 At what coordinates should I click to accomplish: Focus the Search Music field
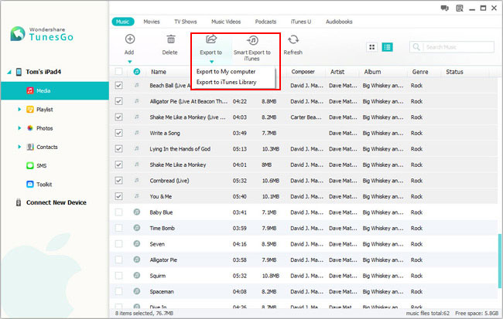(452, 47)
